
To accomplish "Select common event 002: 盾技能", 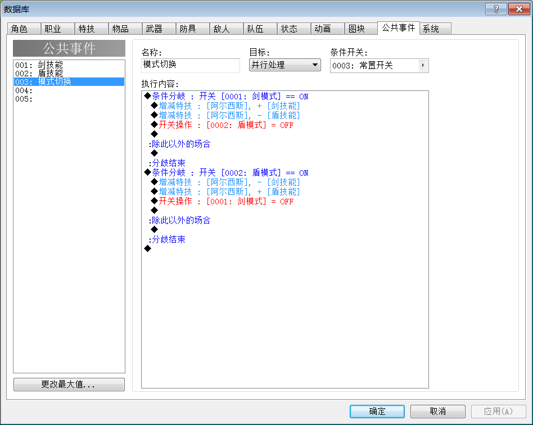I will click(x=69, y=74).
